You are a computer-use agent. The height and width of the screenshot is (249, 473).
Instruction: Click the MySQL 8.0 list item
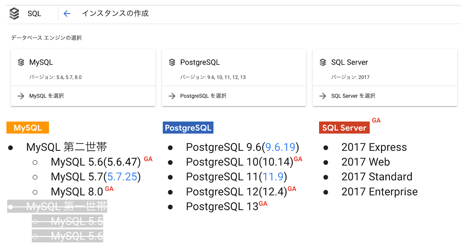click(x=77, y=192)
